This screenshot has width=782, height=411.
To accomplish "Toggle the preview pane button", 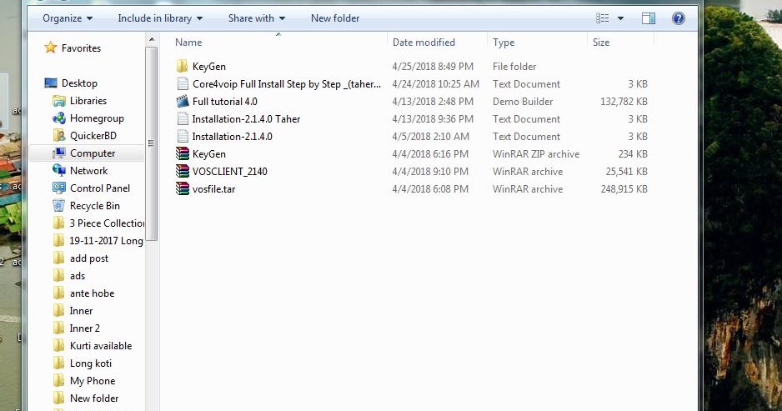I will tap(649, 18).
